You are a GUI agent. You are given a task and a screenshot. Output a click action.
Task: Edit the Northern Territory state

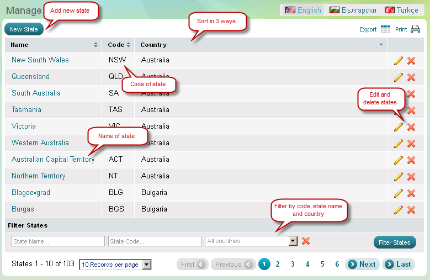(x=399, y=177)
